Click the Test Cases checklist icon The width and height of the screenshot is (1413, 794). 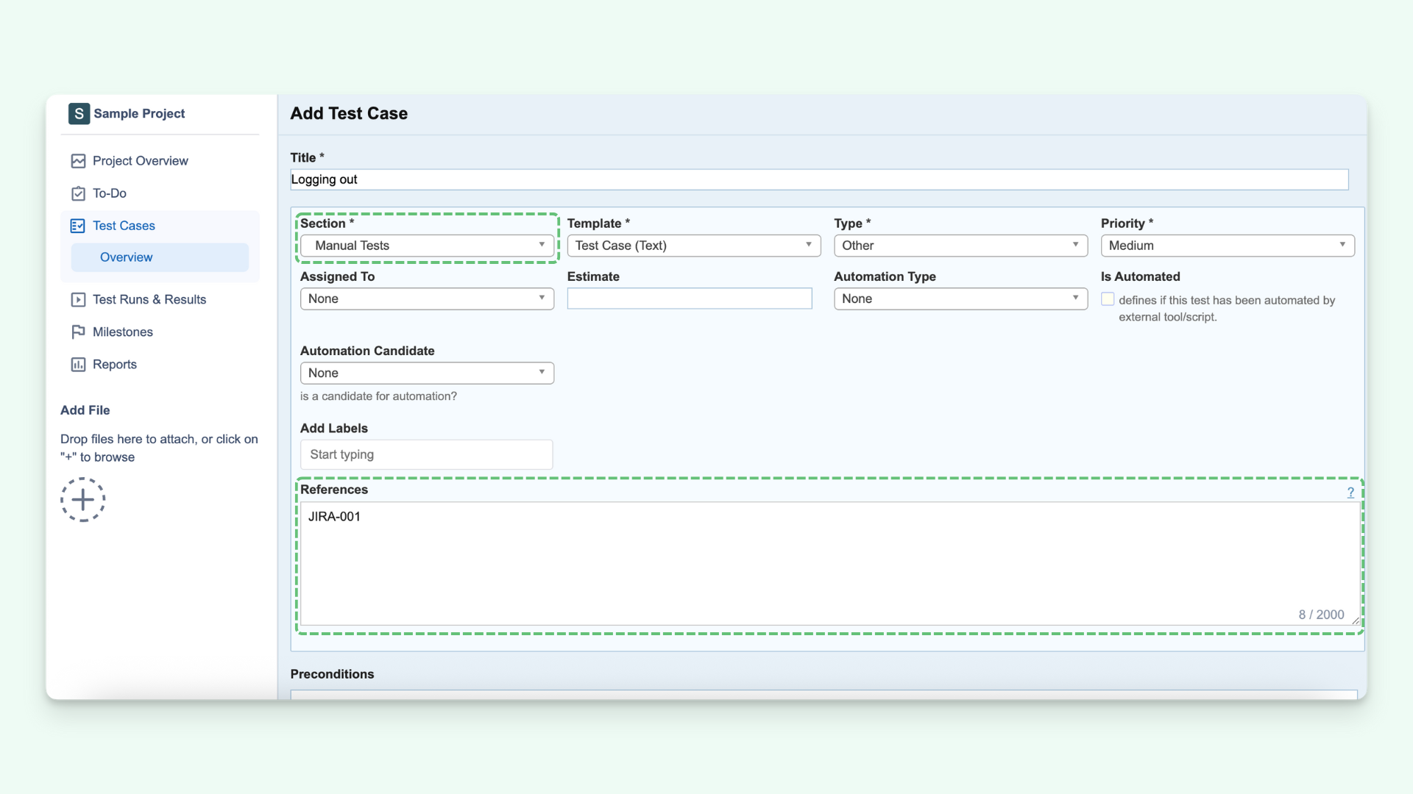coord(79,226)
